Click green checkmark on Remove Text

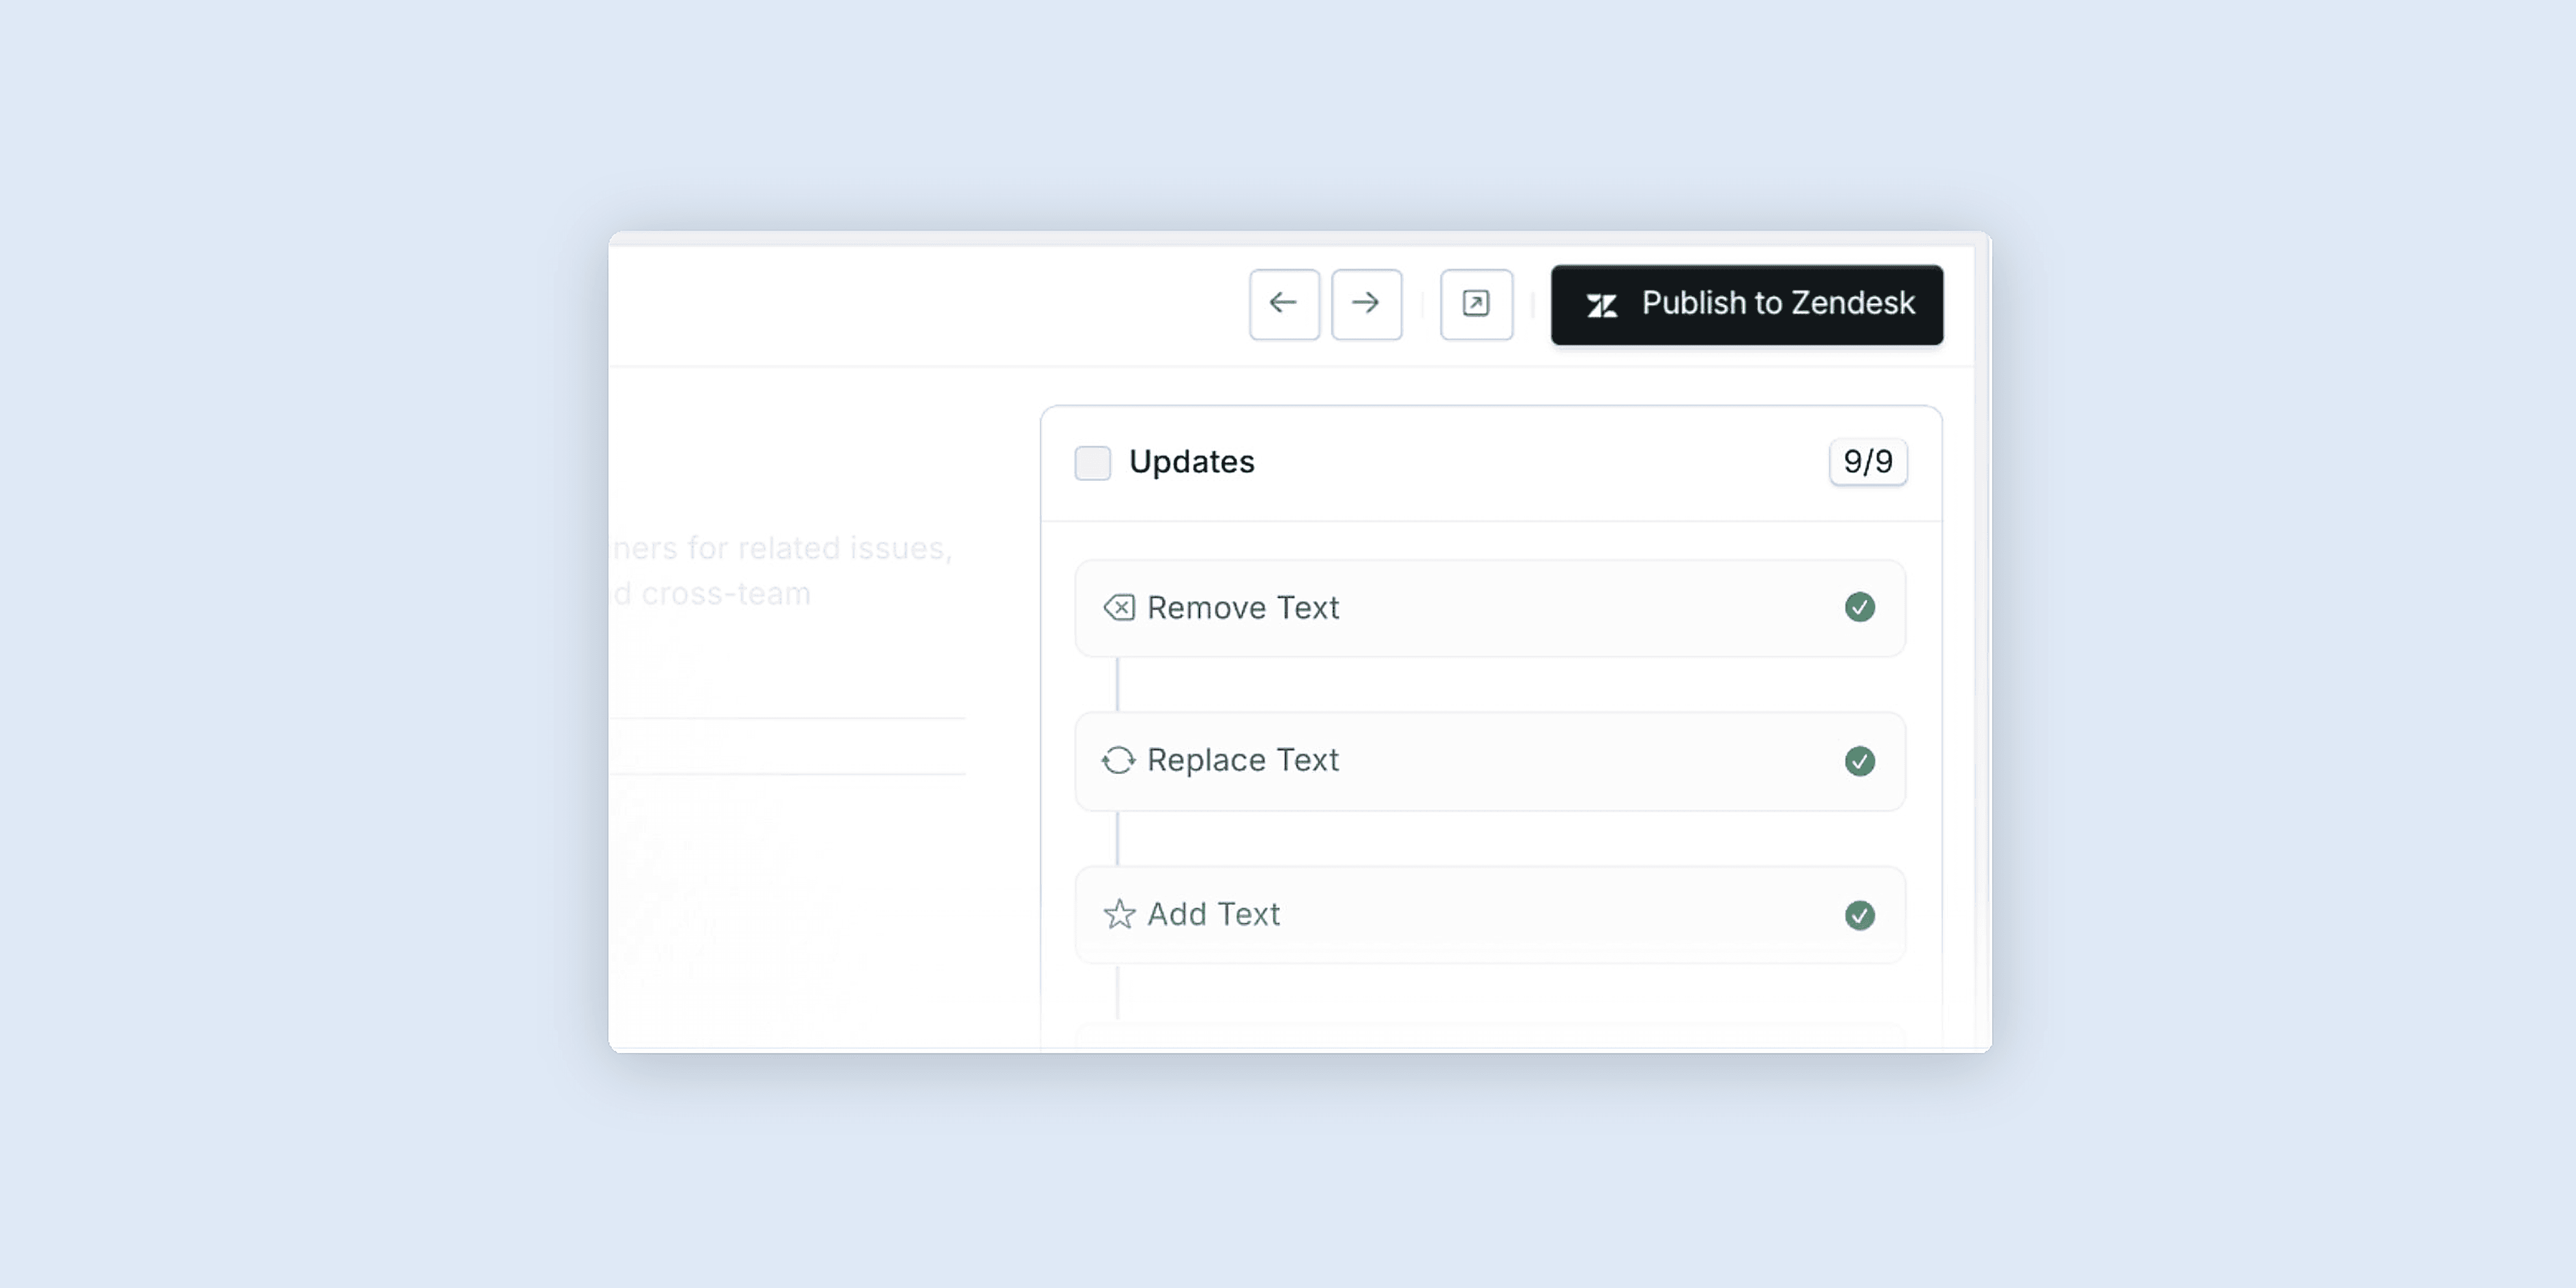click(x=1859, y=607)
